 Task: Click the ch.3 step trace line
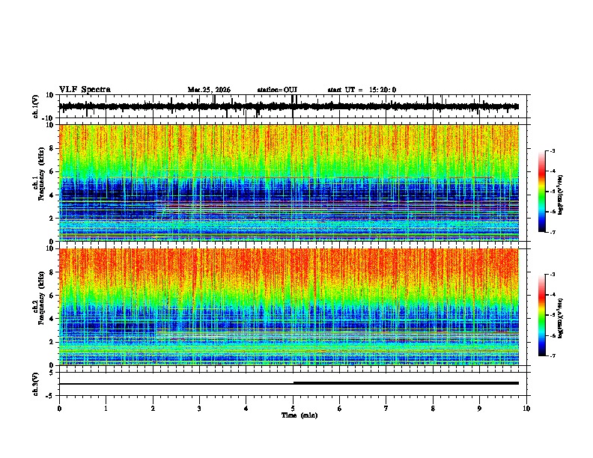click(x=289, y=383)
